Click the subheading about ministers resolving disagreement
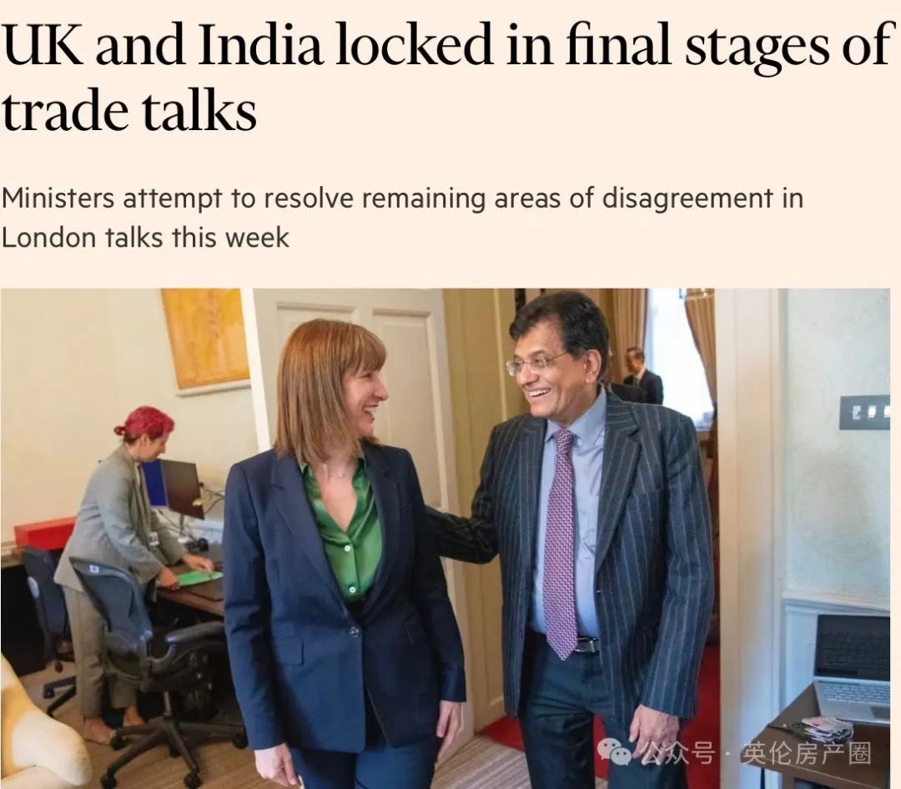The width and height of the screenshot is (901, 789). click(401, 218)
